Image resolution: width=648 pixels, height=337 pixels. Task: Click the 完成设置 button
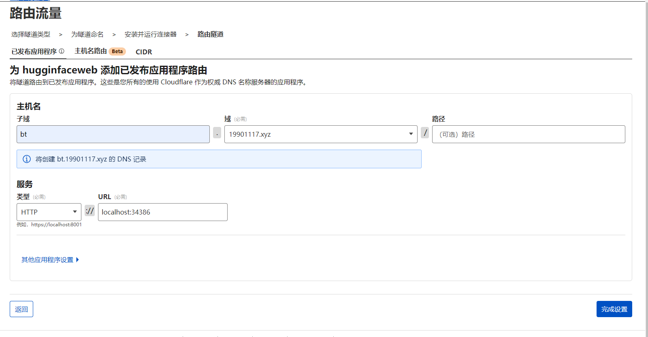(x=614, y=309)
